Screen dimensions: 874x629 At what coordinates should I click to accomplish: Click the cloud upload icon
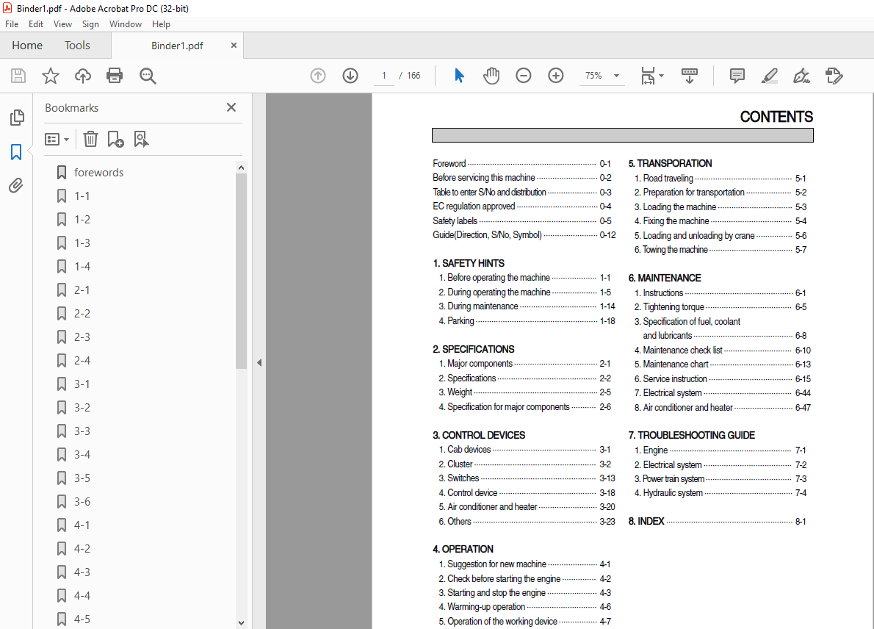[83, 75]
